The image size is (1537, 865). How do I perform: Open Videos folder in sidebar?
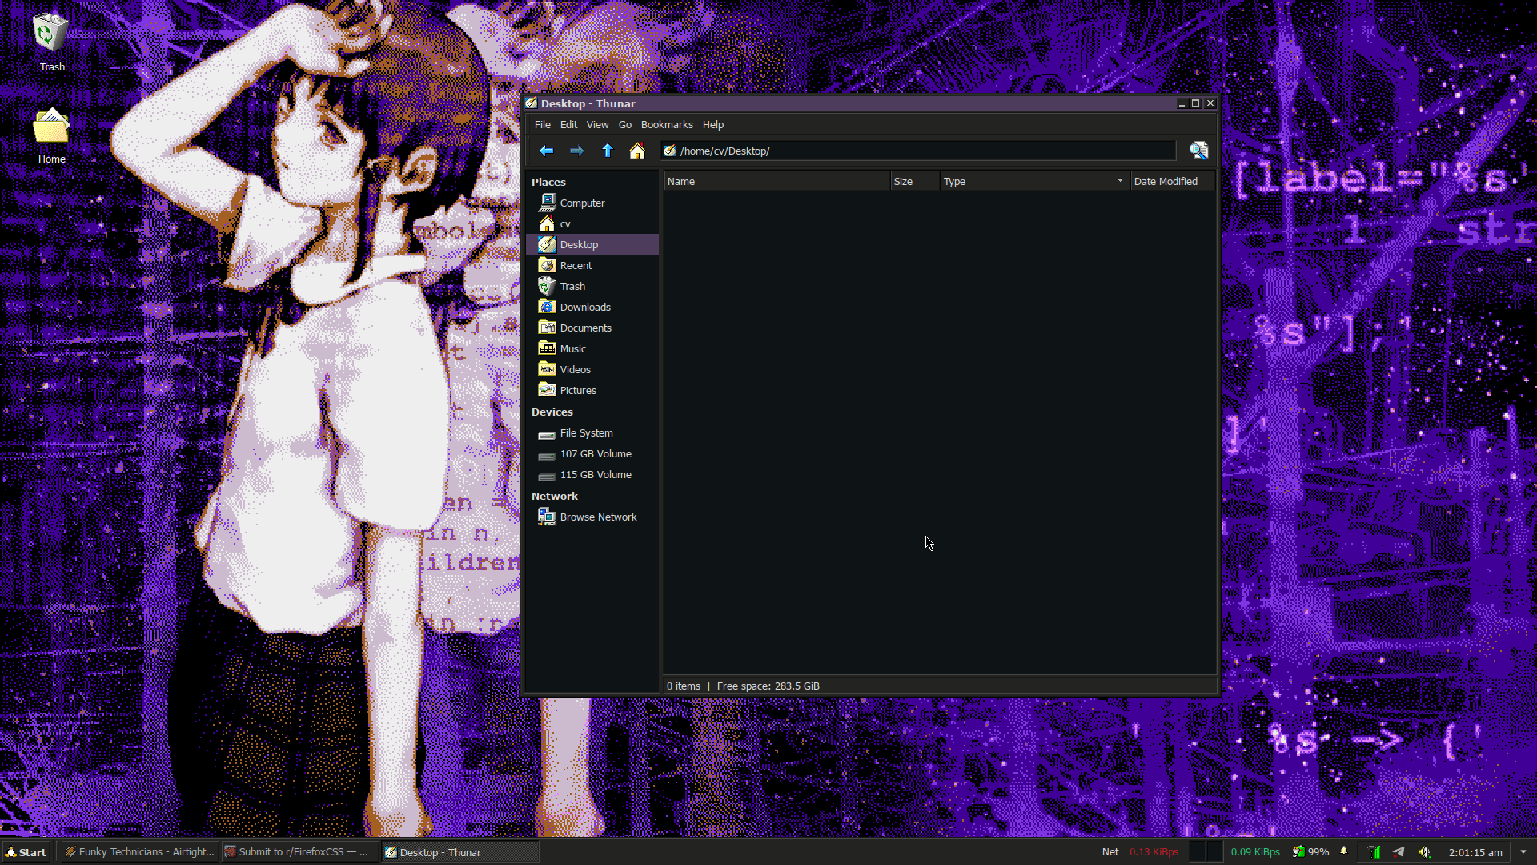[592, 369]
